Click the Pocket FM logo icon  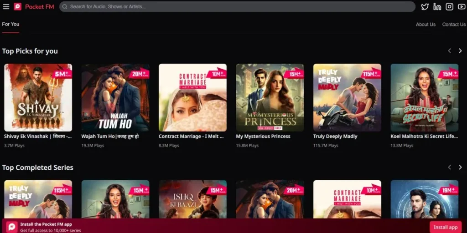(x=18, y=6)
